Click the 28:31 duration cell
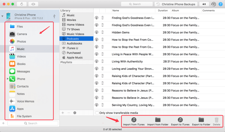This screenshot has width=225, height=132. (167, 62)
